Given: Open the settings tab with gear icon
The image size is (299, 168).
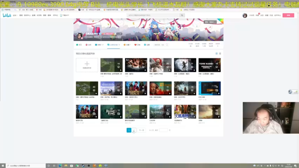Looking at the screenshot, I should (x=147, y=45).
